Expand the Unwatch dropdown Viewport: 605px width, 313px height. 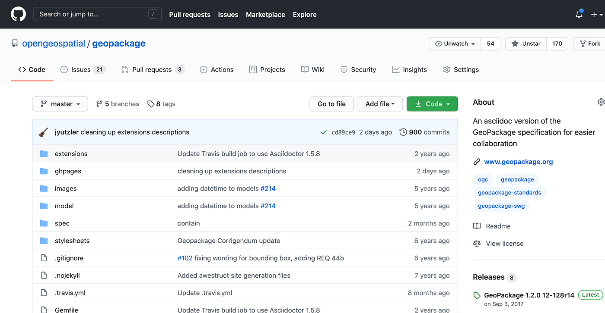455,44
